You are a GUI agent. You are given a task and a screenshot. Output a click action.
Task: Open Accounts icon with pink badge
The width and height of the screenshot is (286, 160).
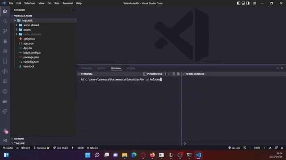pyautogui.click(x=5, y=131)
